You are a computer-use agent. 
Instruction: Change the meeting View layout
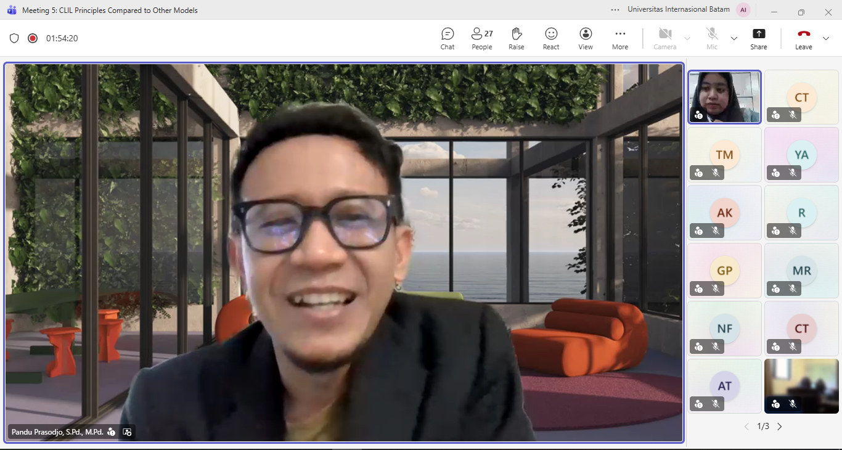coord(586,38)
